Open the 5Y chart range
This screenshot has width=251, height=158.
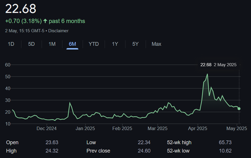click(x=135, y=44)
